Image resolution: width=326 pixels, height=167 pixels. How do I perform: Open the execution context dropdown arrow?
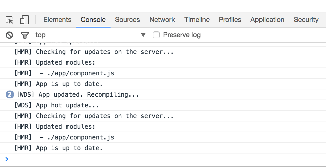pyautogui.click(x=144, y=35)
